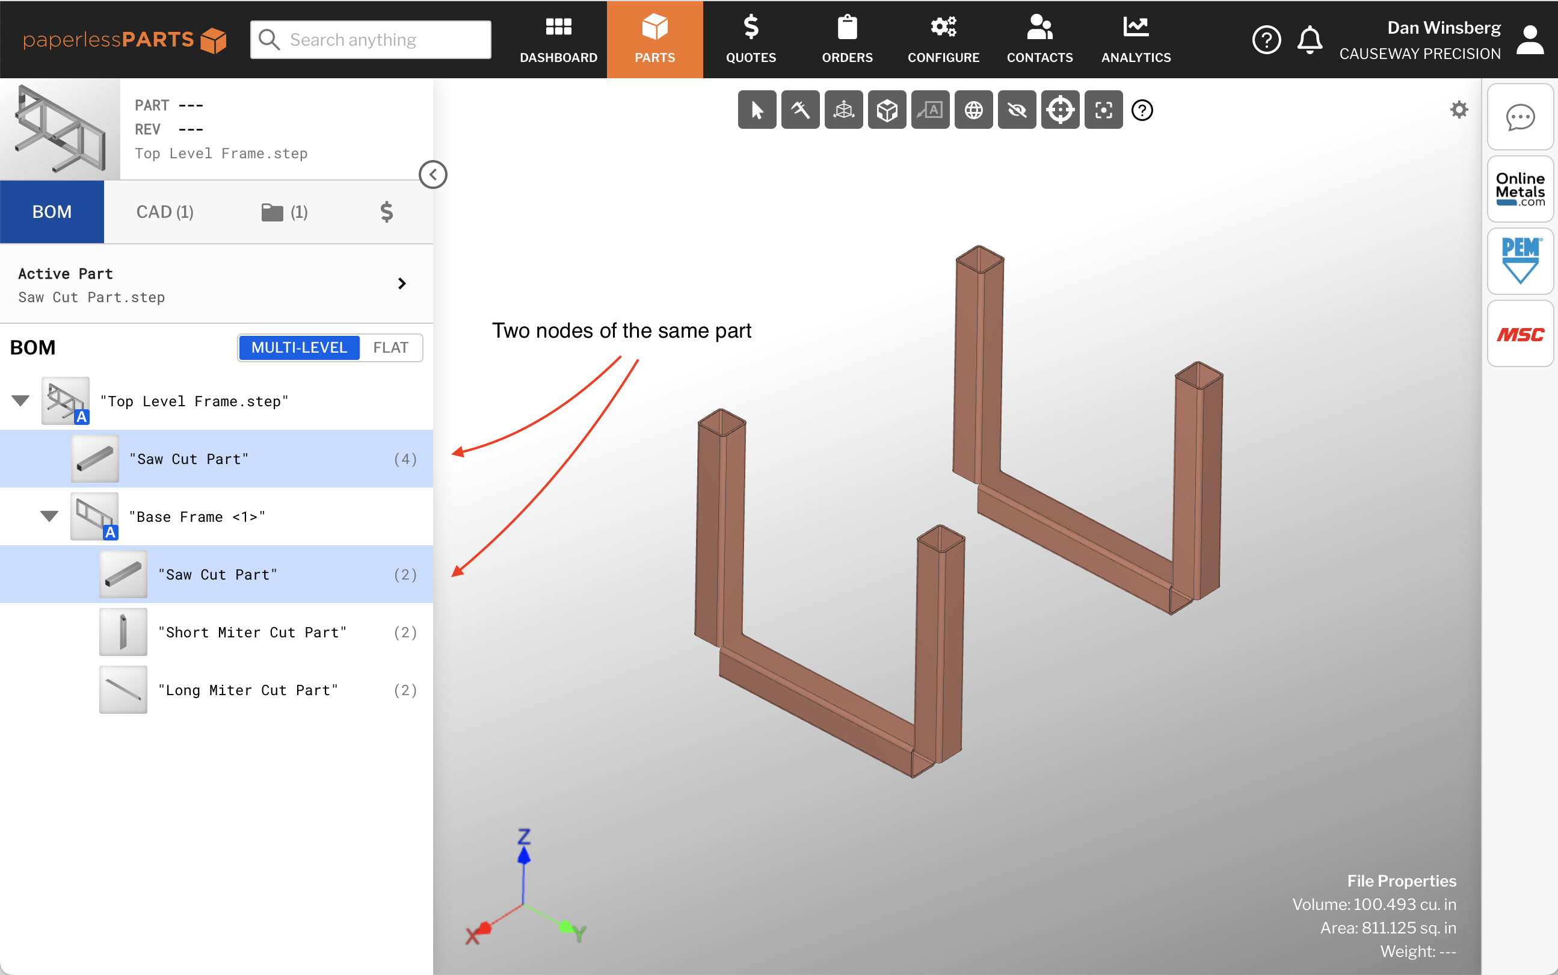Collapse the Base Frame <1> node
1558x975 pixels.
49,516
